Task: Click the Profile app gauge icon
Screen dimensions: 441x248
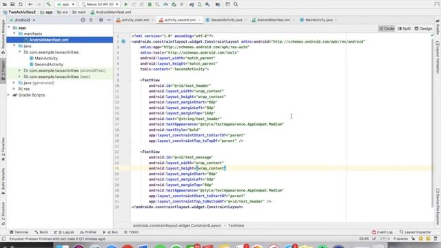Action: (165, 5)
